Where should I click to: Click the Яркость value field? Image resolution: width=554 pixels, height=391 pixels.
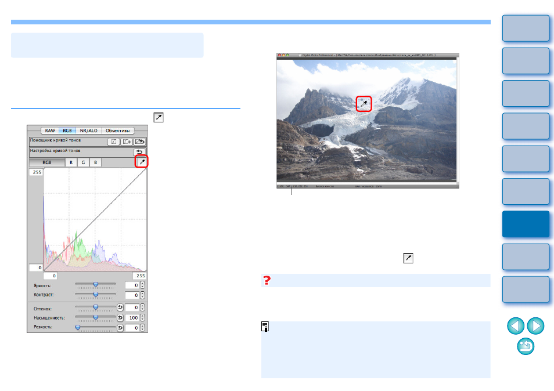click(x=132, y=285)
